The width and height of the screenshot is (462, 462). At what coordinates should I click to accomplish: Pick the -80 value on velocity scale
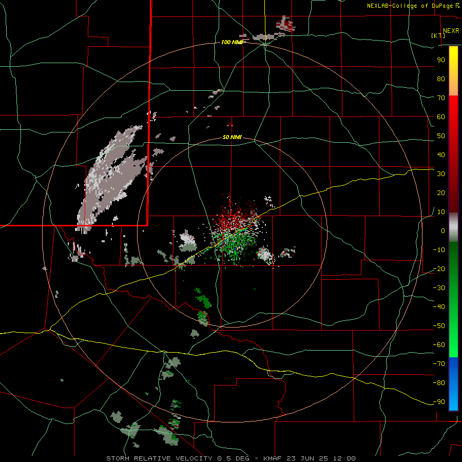(x=439, y=383)
